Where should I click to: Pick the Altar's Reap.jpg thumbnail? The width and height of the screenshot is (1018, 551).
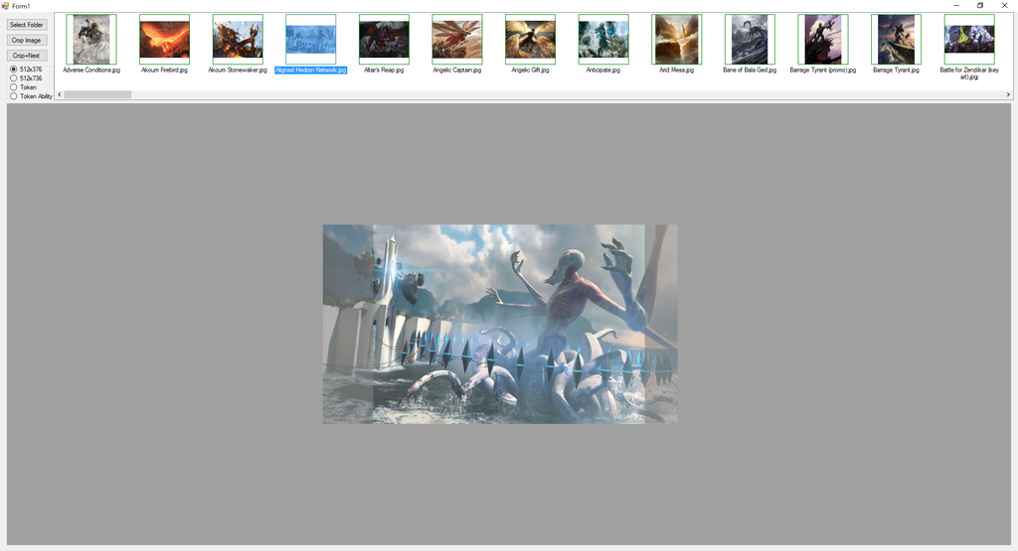tap(385, 40)
